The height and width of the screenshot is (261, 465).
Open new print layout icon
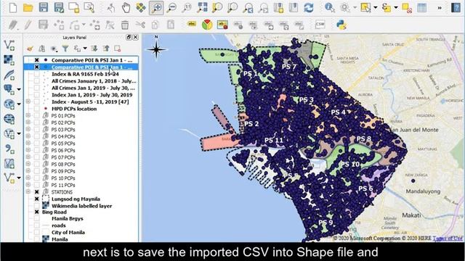74,8
